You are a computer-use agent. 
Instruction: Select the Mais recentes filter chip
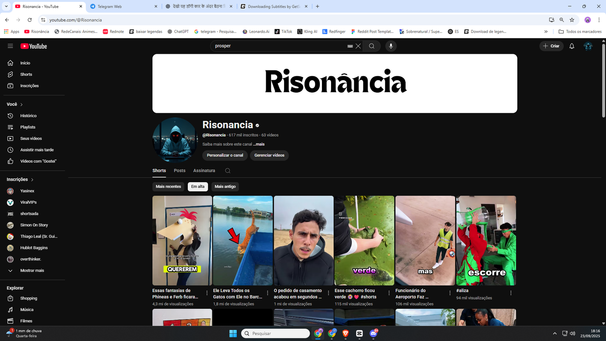(x=168, y=186)
